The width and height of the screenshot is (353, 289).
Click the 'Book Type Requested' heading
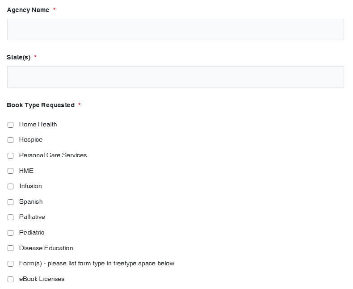pyautogui.click(x=40, y=105)
